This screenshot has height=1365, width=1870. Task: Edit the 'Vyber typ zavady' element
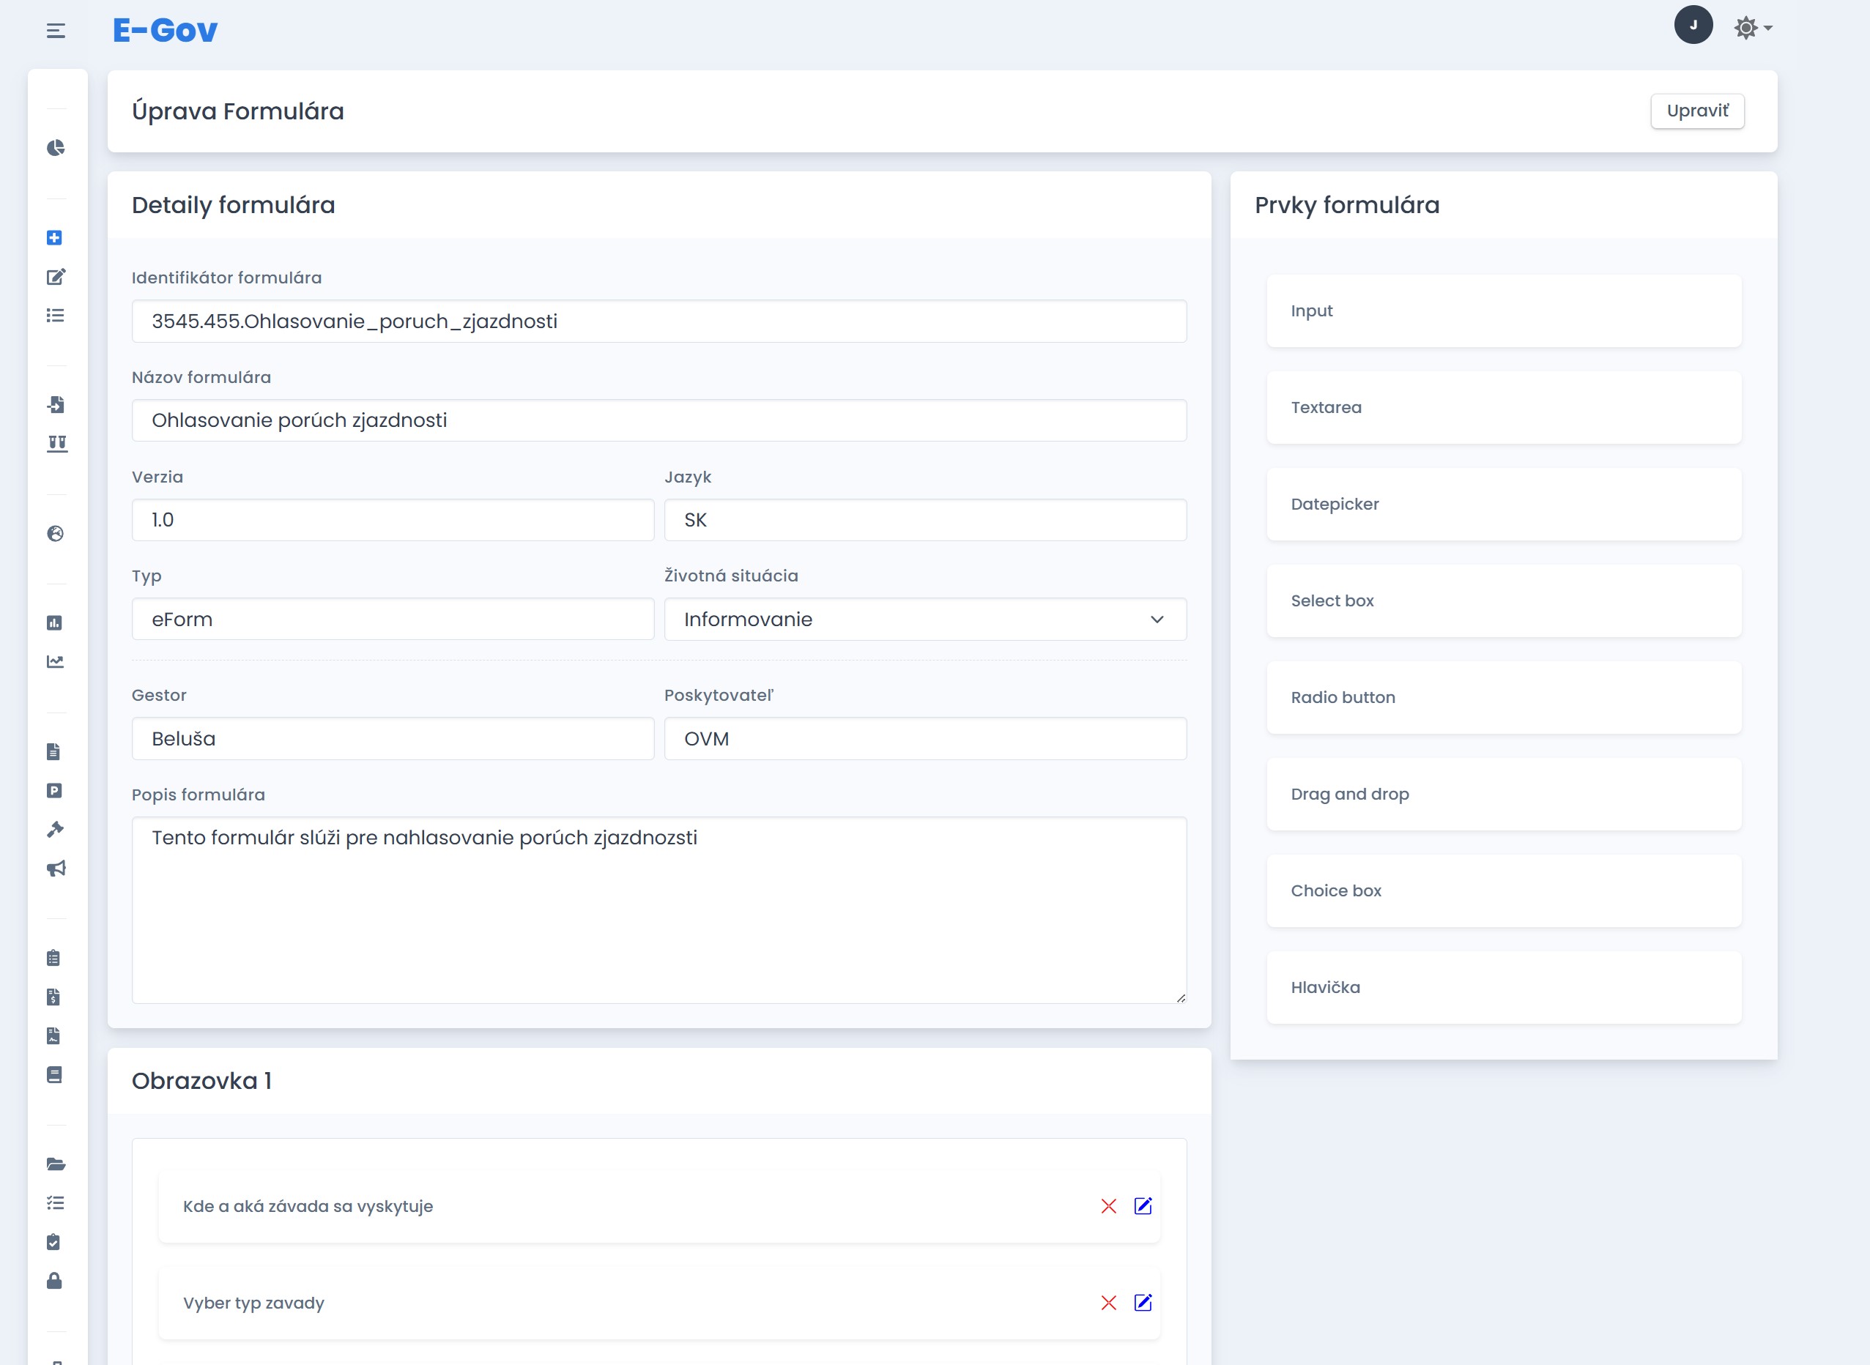[x=1143, y=1303]
